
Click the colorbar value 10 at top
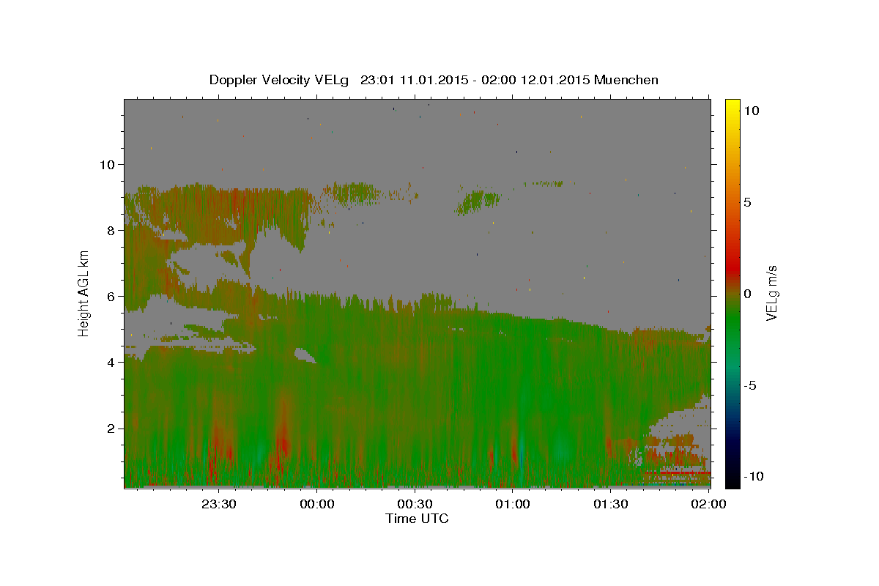[751, 110]
